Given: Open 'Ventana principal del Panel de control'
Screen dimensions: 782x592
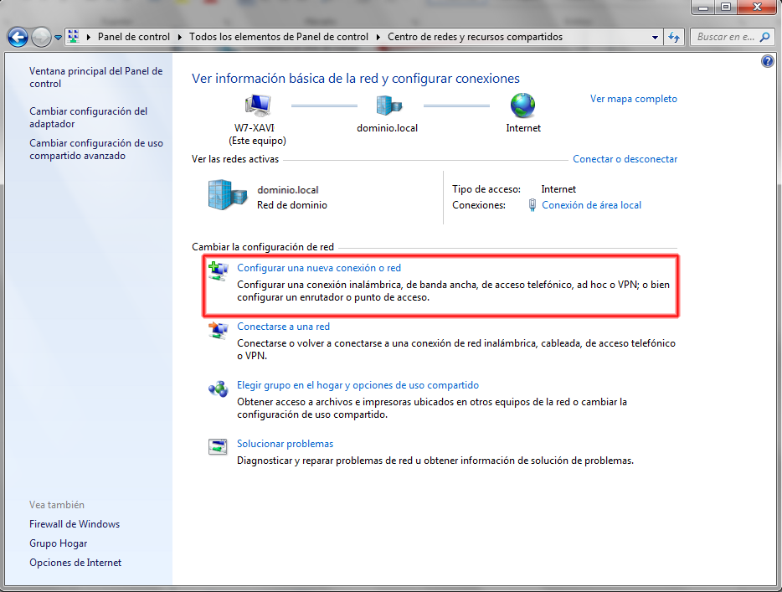Looking at the screenshot, I should coord(95,77).
